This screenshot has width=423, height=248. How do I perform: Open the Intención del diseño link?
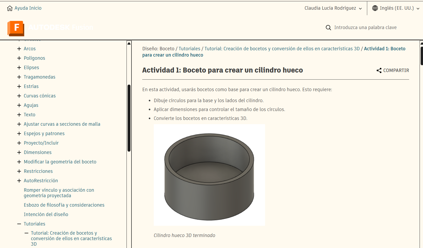point(46,214)
